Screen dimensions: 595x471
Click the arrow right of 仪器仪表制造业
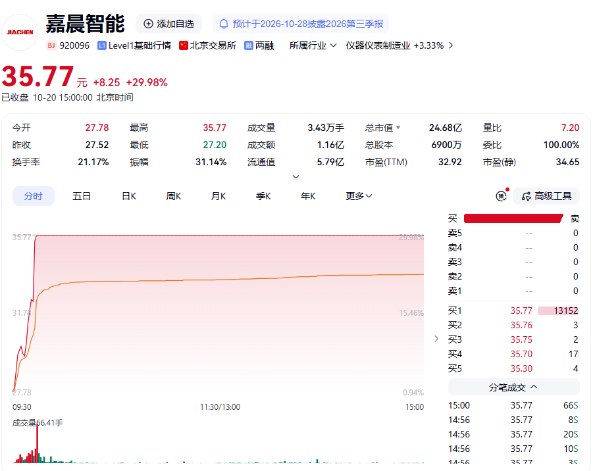tap(451, 45)
